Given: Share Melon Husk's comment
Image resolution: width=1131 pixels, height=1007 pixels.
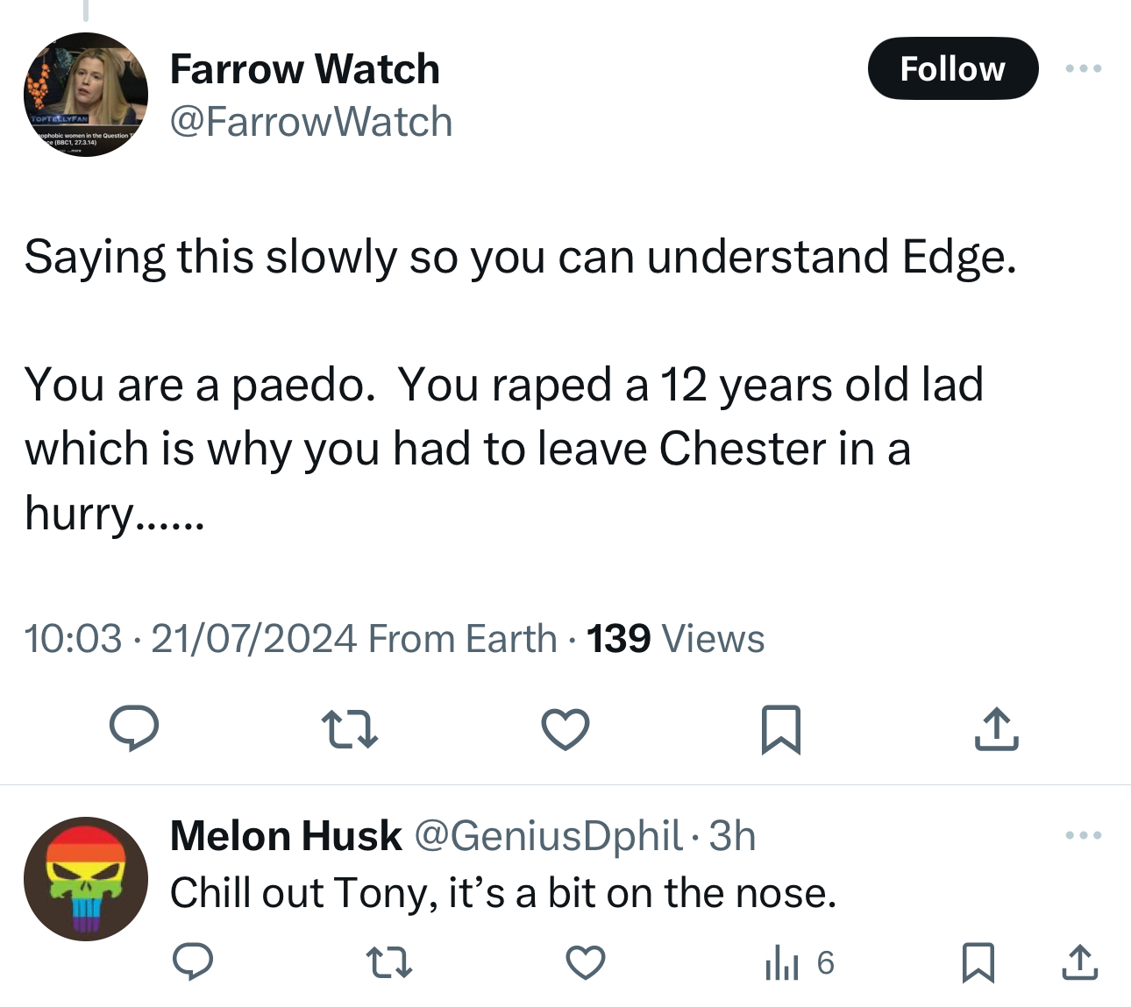Looking at the screenshot, I should (x=1079, y=962).
